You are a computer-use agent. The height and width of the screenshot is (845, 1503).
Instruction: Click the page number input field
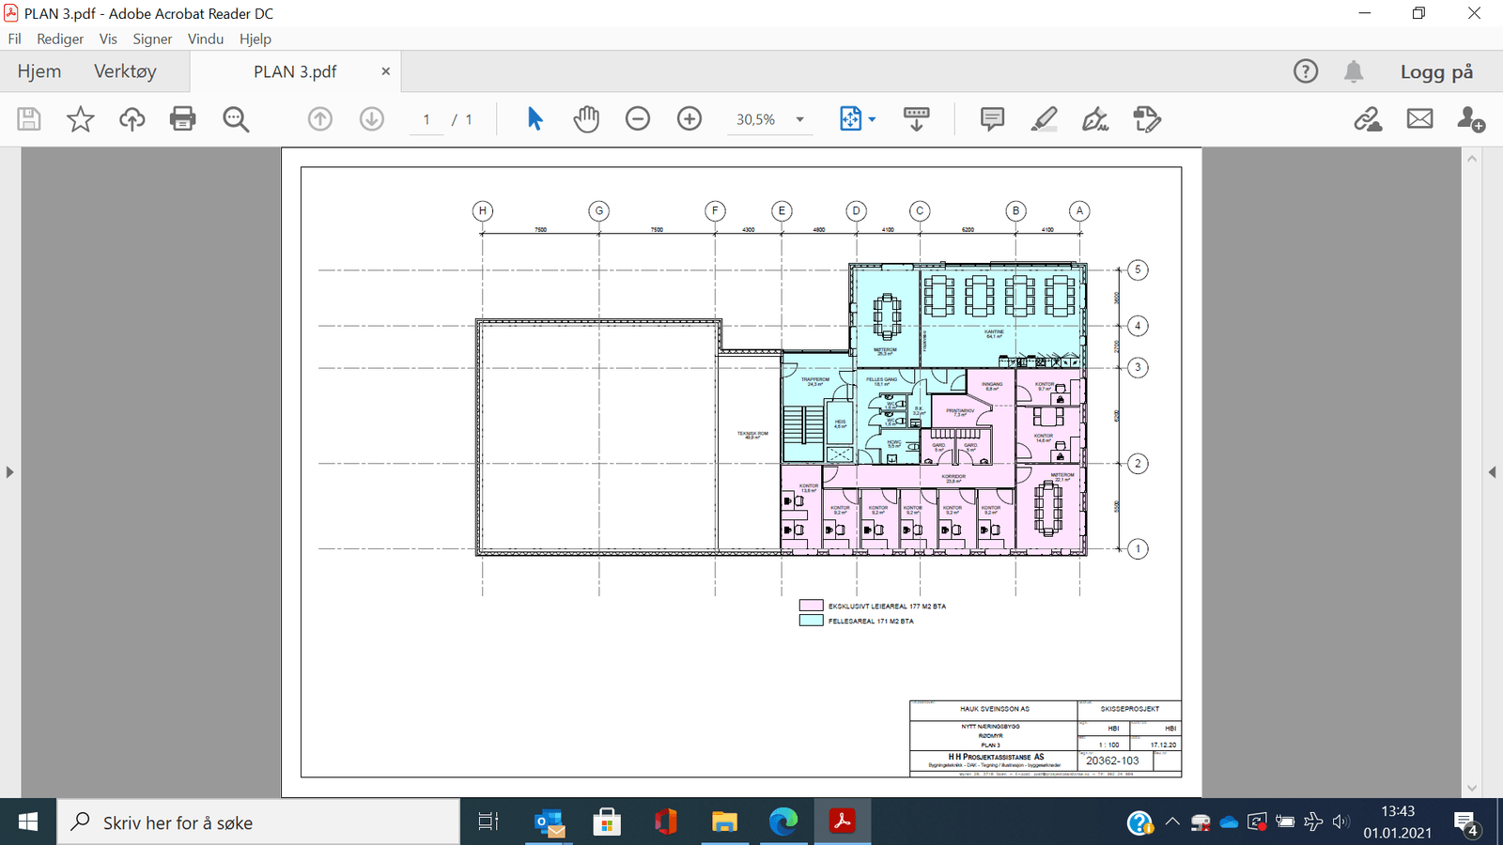(x=426, y=119)
